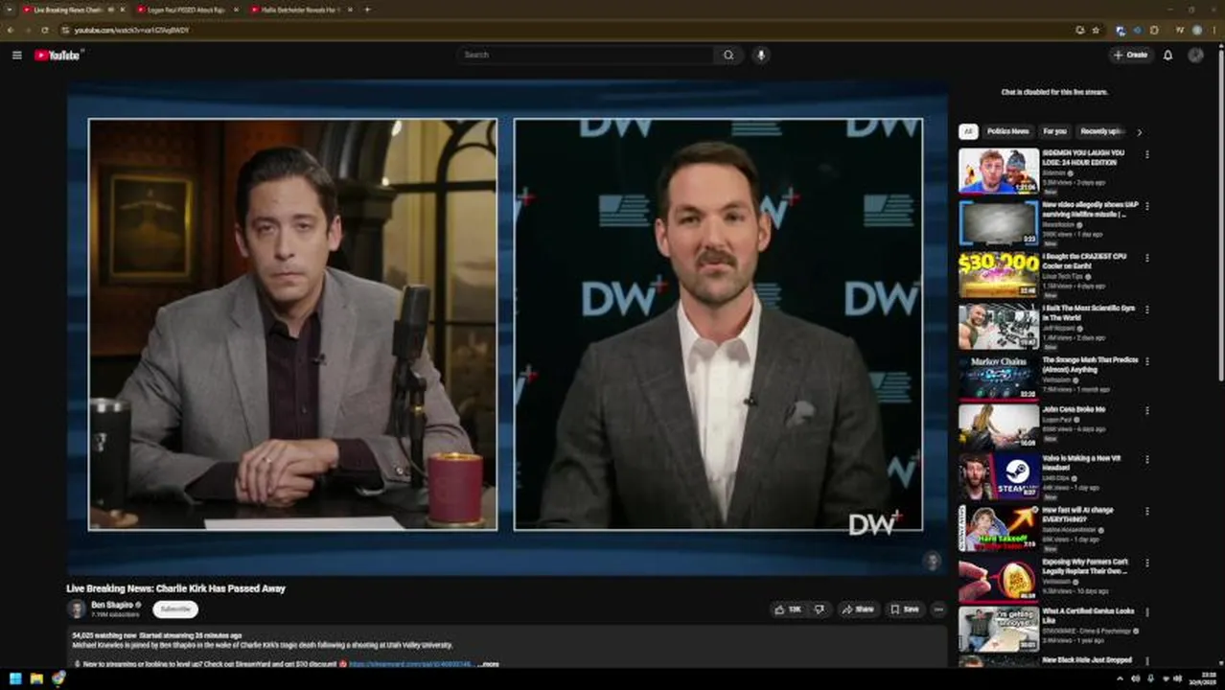Select the Politics News filter chip
This screenshot has height=690, width=1225.
1007,131
